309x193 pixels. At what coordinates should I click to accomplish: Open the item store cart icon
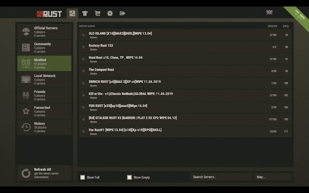tap(98, 14)
